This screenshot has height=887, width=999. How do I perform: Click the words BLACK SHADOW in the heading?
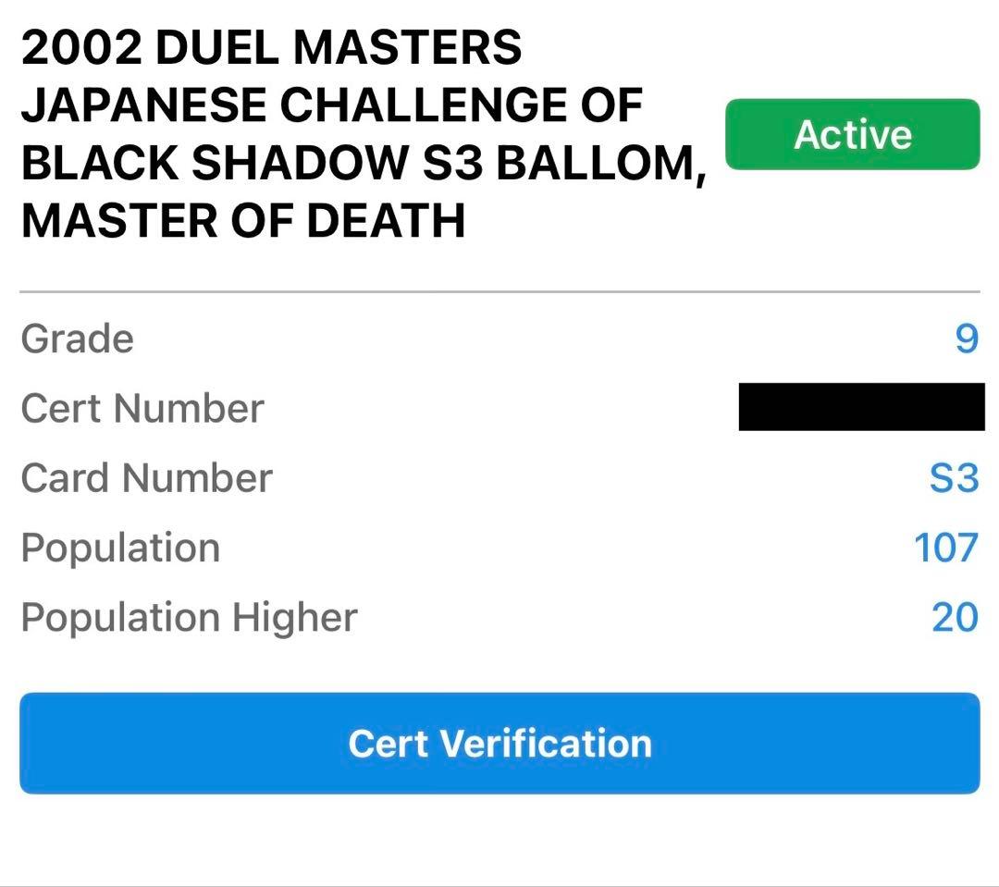coord(213,163)
